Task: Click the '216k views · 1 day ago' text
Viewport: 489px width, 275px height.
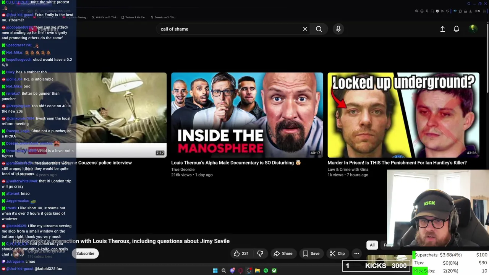Action: tap(192, 175)
